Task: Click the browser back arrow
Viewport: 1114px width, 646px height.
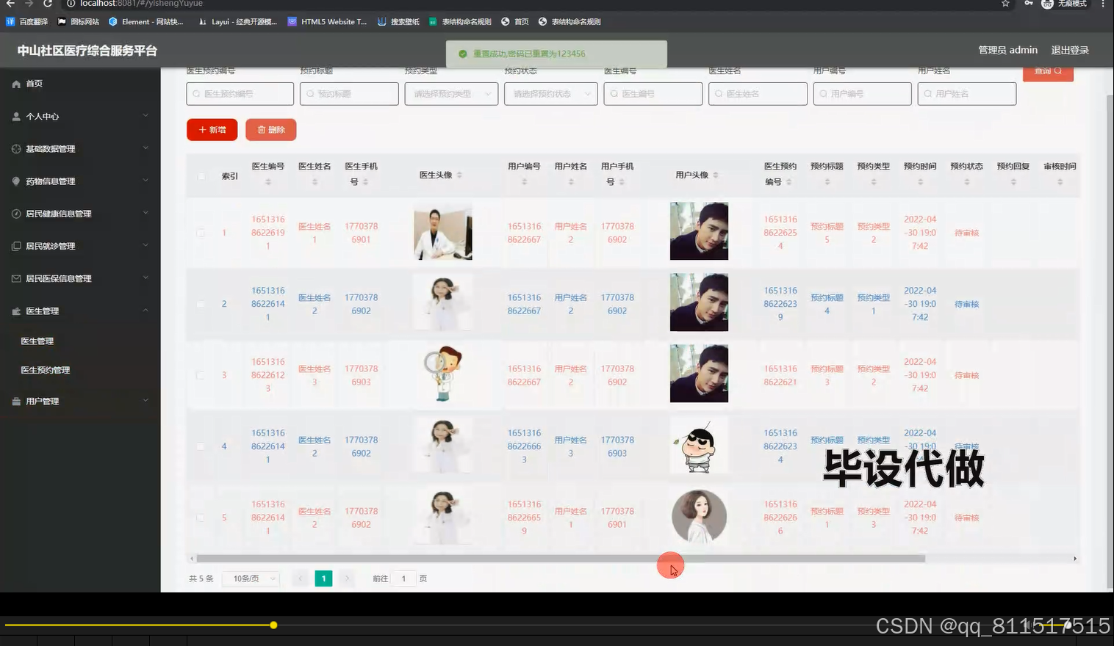Action: tap(10, 4)
